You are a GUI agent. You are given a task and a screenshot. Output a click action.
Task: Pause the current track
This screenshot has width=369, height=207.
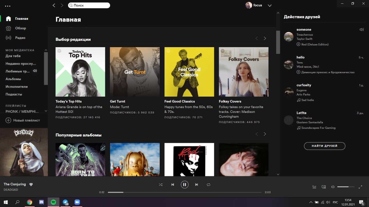point(184,185)
